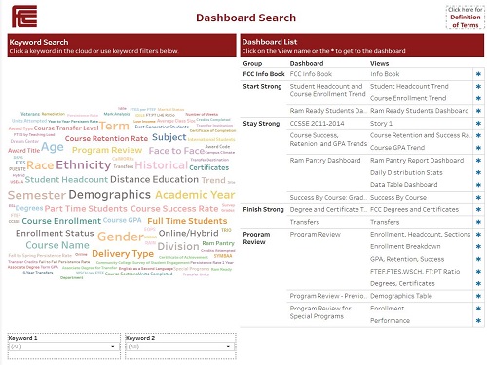
Task: Choose the Academic Year keyword
Action: point(195,195)
